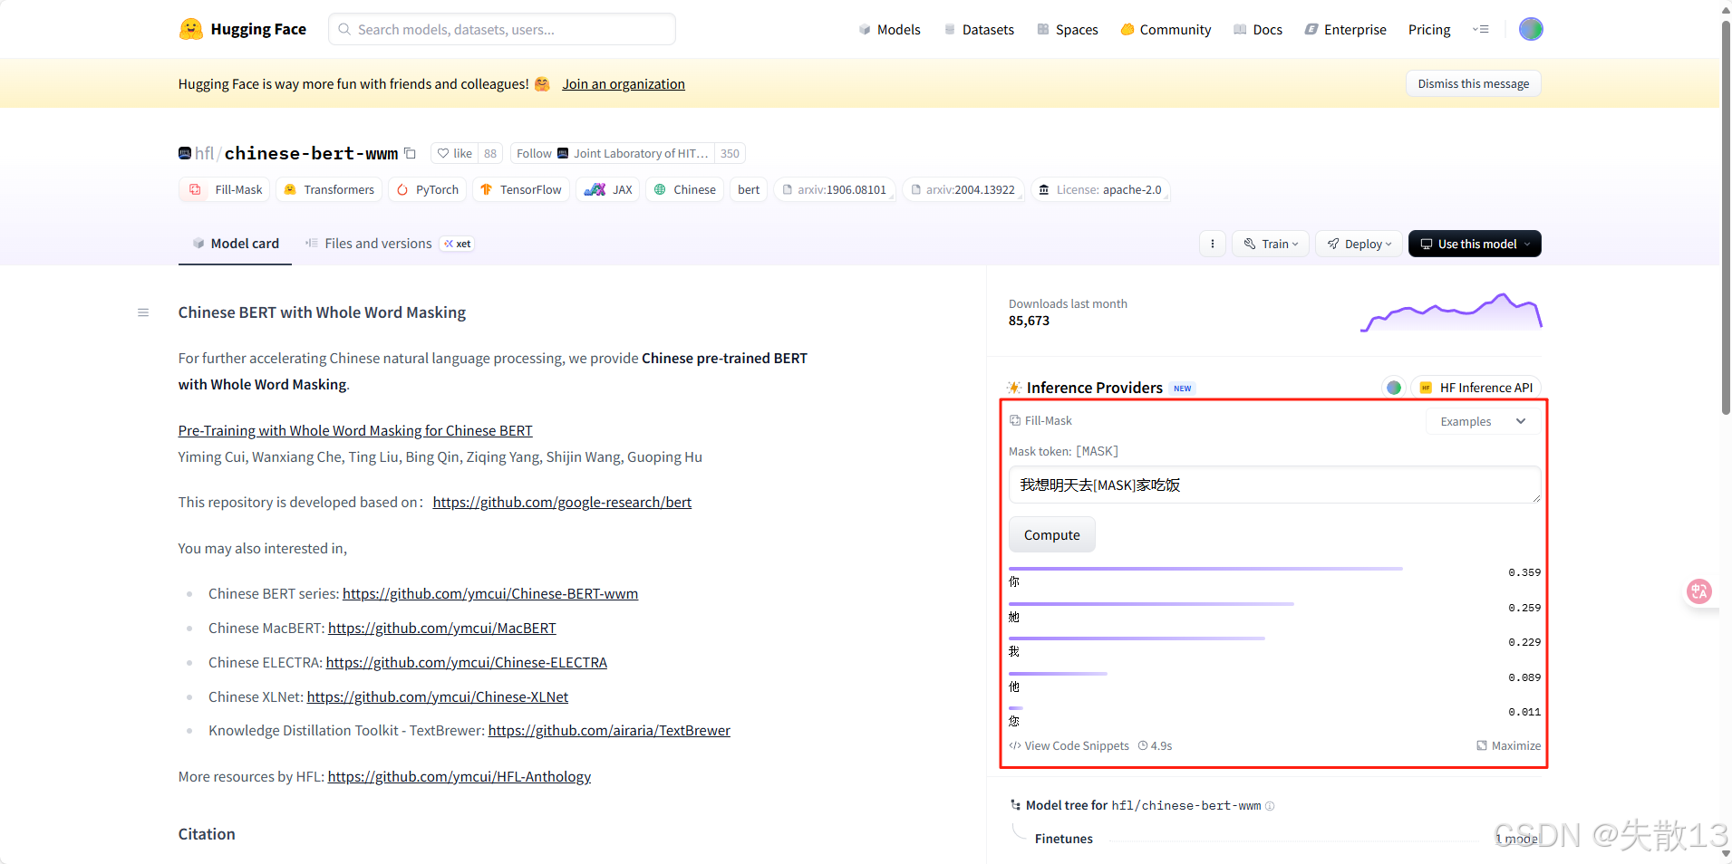Toggle the table of contents hamburger icon

pyautogui.click(x=143, y=312)
